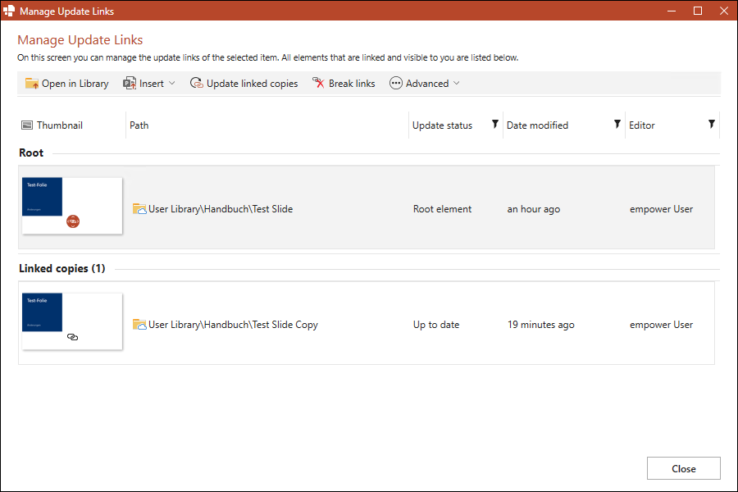Viewport: 738px width, 492px height.
Task: Click the app logo in title bar
Action: pyautogui.click(x=9, y=11)
